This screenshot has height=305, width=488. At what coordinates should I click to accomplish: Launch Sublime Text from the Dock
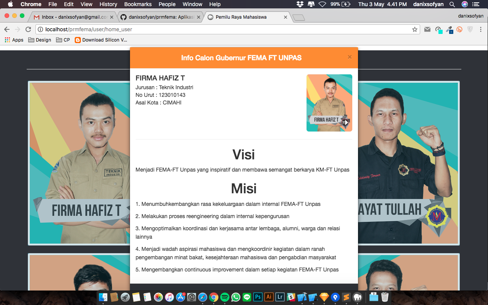coord(346,297)
